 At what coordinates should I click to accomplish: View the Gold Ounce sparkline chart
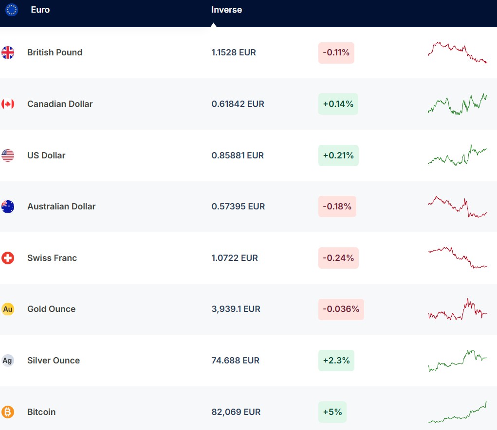[x=457, y=310]
